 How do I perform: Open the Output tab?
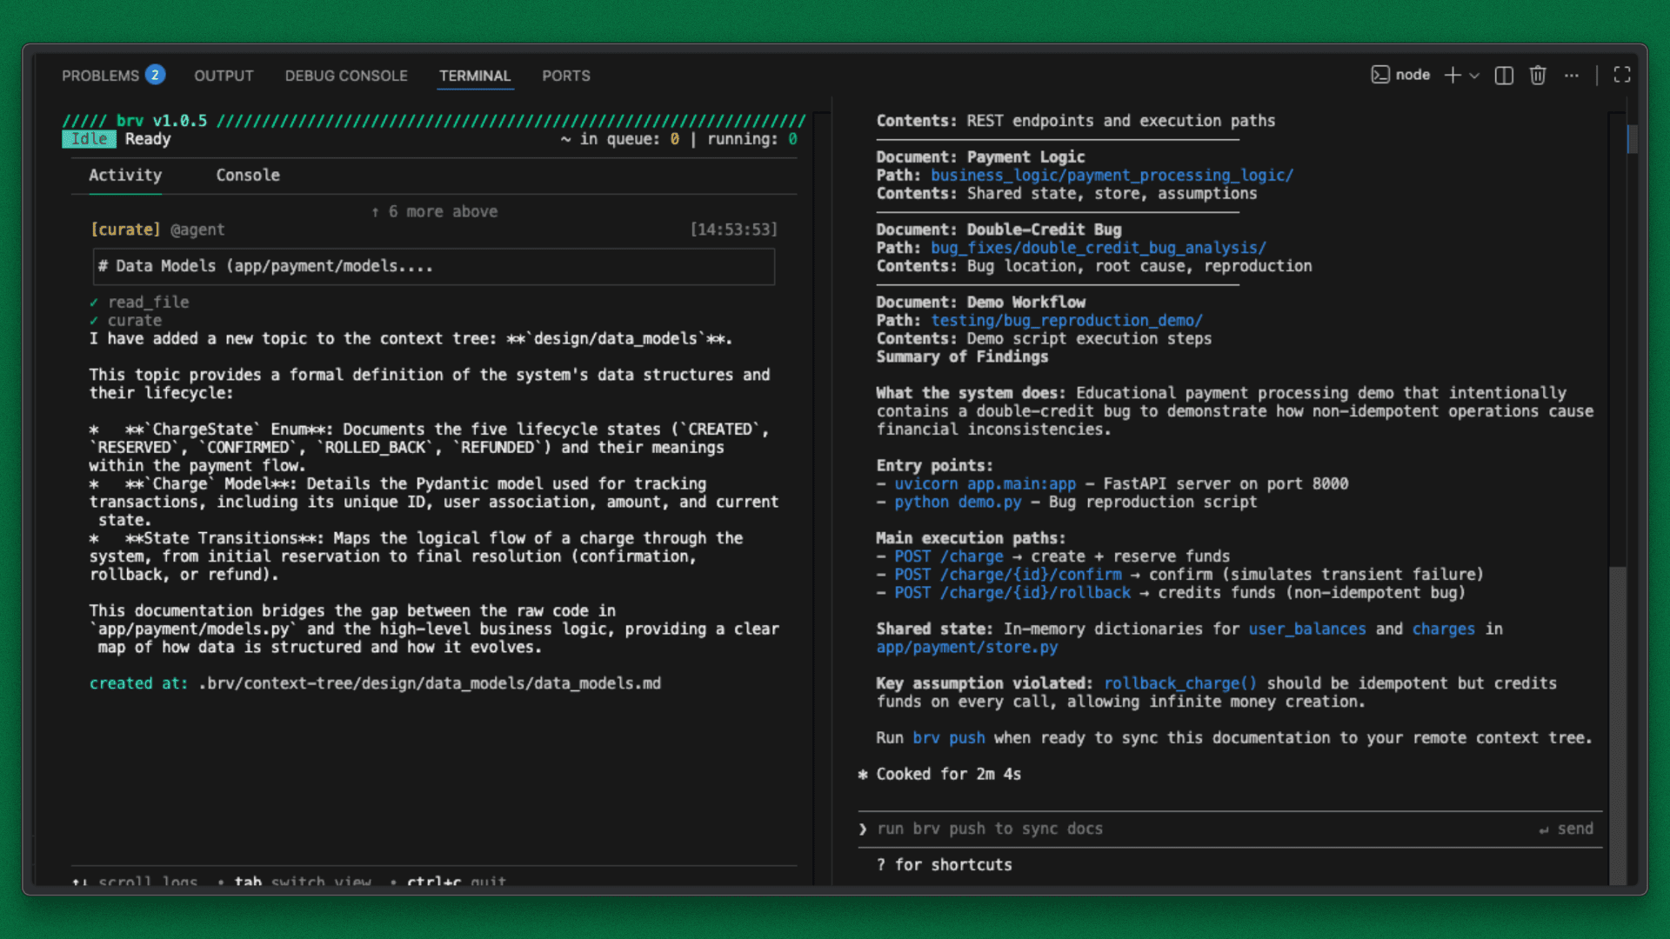[224, 76]
